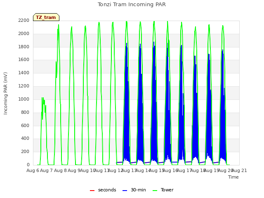
Task: Click the 2000 y-axis tick value
Action: pos(24,33)
